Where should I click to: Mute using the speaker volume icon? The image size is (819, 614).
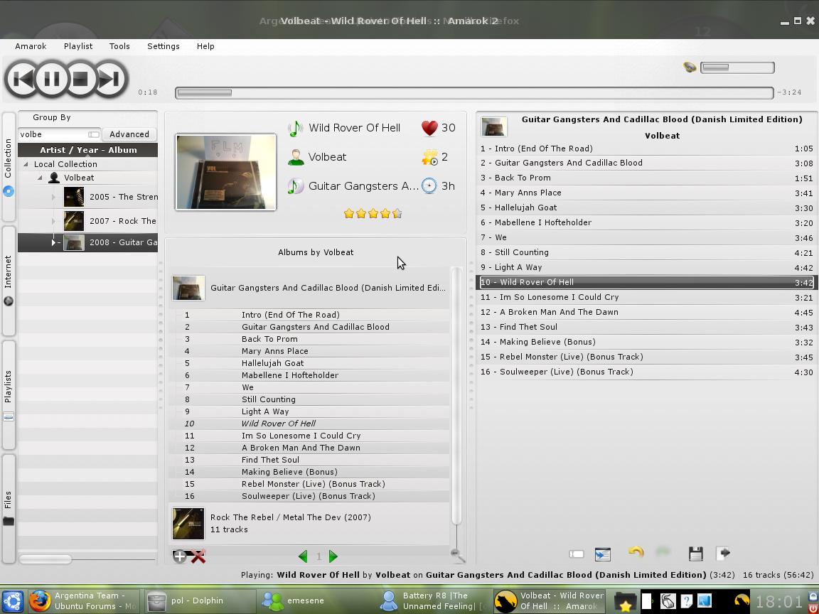[x=690, y=68]
